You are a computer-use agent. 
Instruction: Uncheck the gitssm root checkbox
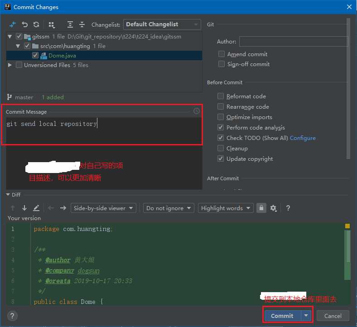[x=19, y=36]
